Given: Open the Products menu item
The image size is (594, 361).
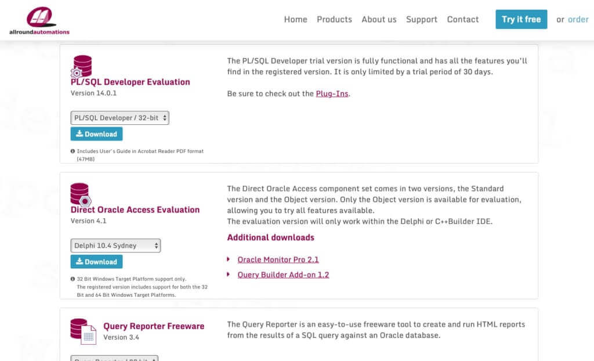Looking at the screenshot, I should point(334,19).
